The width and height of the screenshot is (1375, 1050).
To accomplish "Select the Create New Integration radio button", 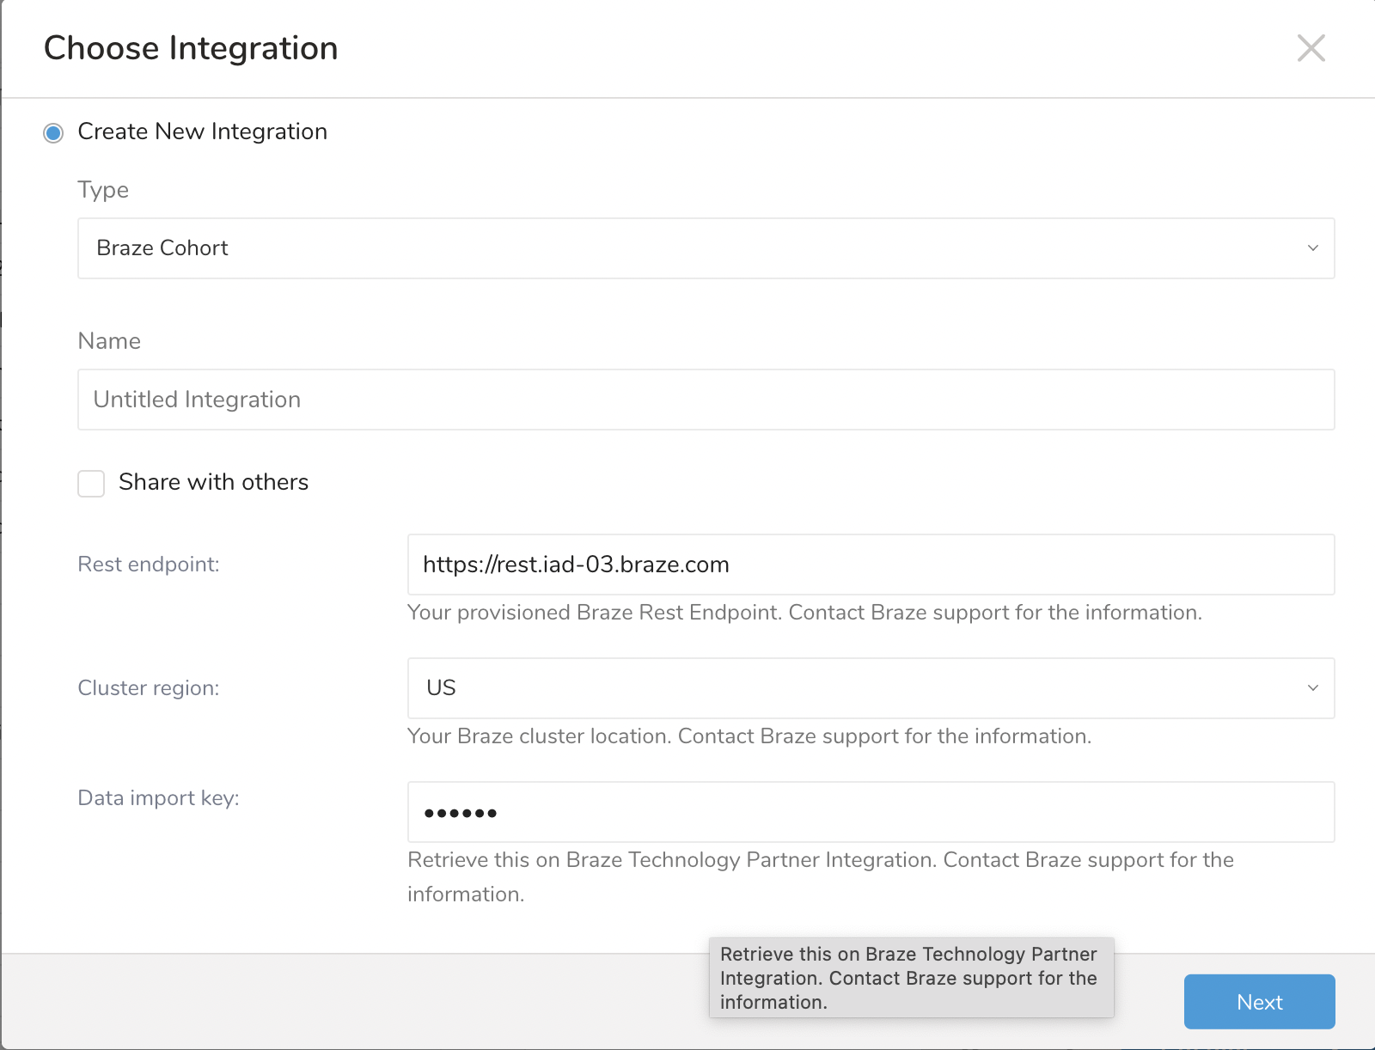I will point(53,133).
